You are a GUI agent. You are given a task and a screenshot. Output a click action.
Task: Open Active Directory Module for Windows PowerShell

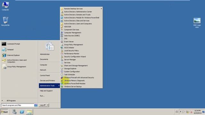[81, 18]
